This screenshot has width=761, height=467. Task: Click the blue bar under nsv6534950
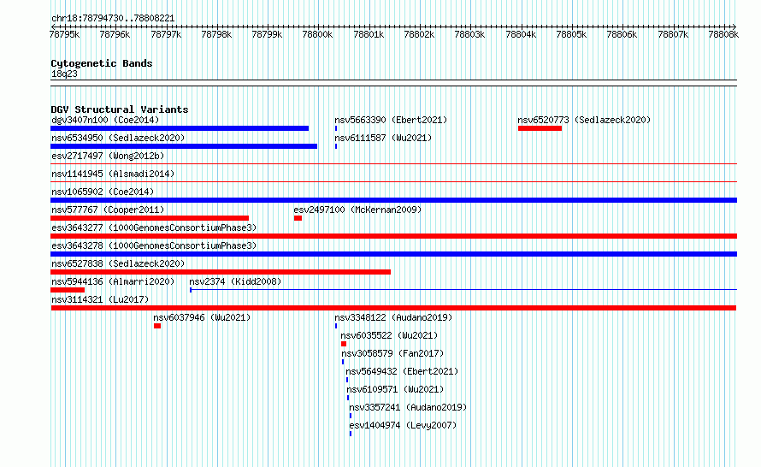[184, 146]
